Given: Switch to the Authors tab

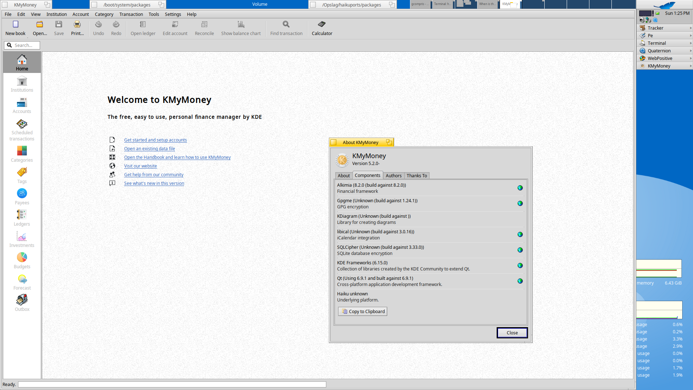Looking at the screenshot, I should tap(393, 175).
